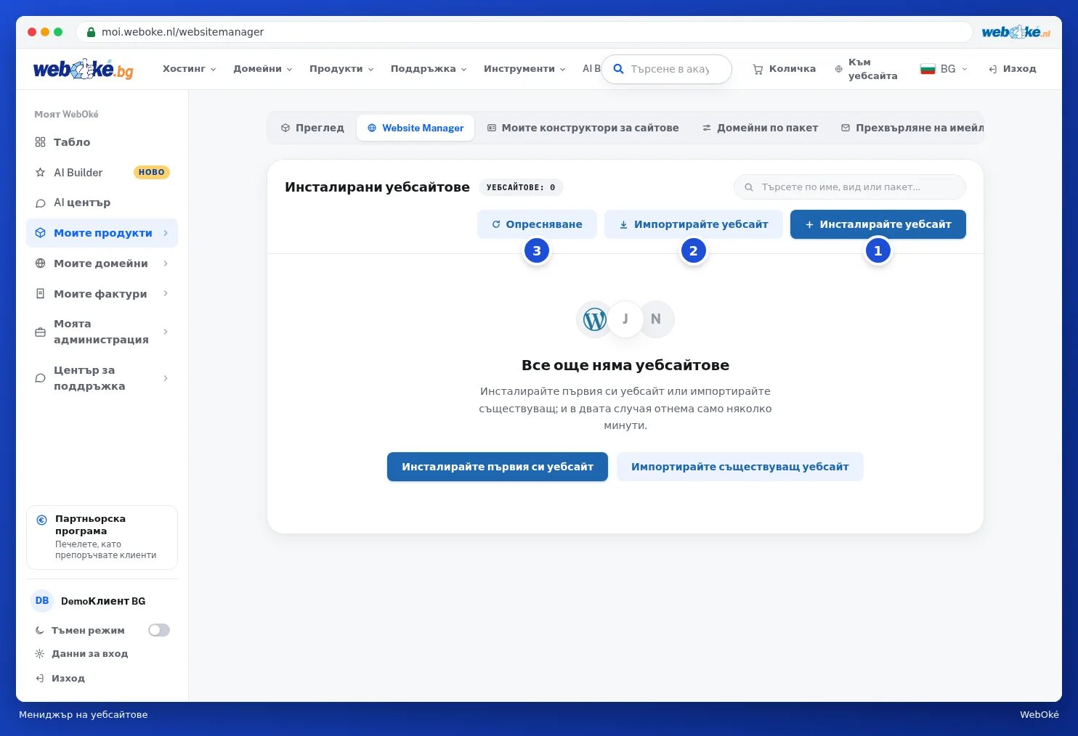Click the Инсталирайте уебсайт button
Viewport: 1078px width, 736px height.
point(878,224)
